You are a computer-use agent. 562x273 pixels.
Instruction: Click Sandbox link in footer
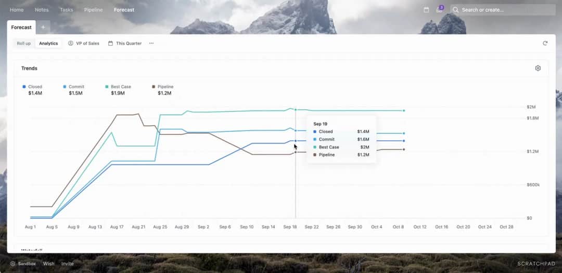pos(27,264)
